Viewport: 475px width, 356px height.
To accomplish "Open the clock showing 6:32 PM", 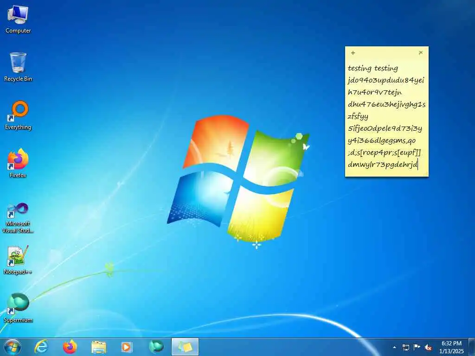I will tap(451, 347).
